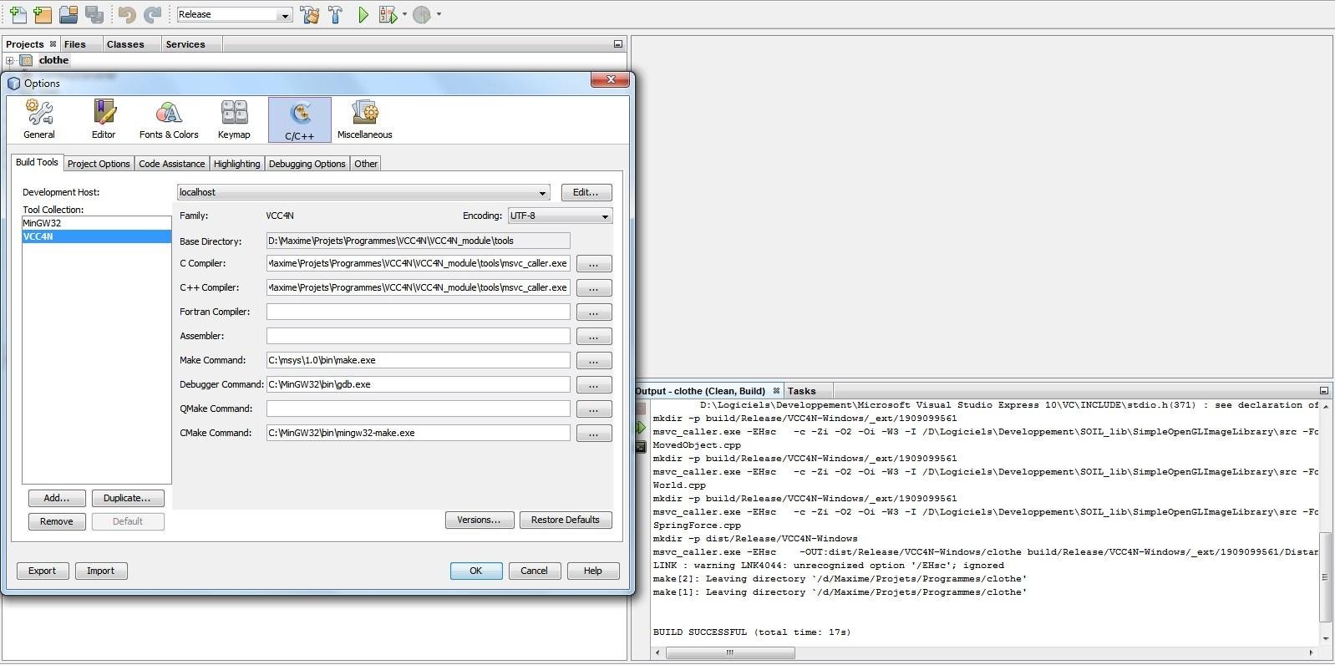Open the Project Options tab
Screen dimensions: 1335x665
[99, 164]
